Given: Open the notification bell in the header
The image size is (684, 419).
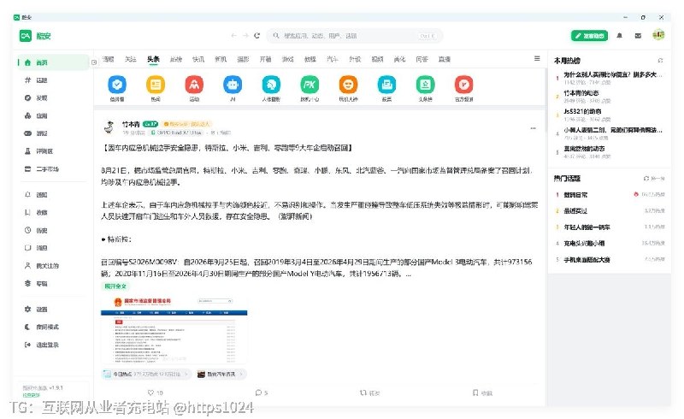Looking at the screenshot, I should click(619, 36).
